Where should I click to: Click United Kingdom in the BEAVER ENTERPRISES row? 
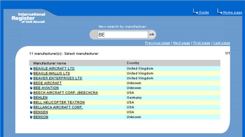click(x=140, y=78)
